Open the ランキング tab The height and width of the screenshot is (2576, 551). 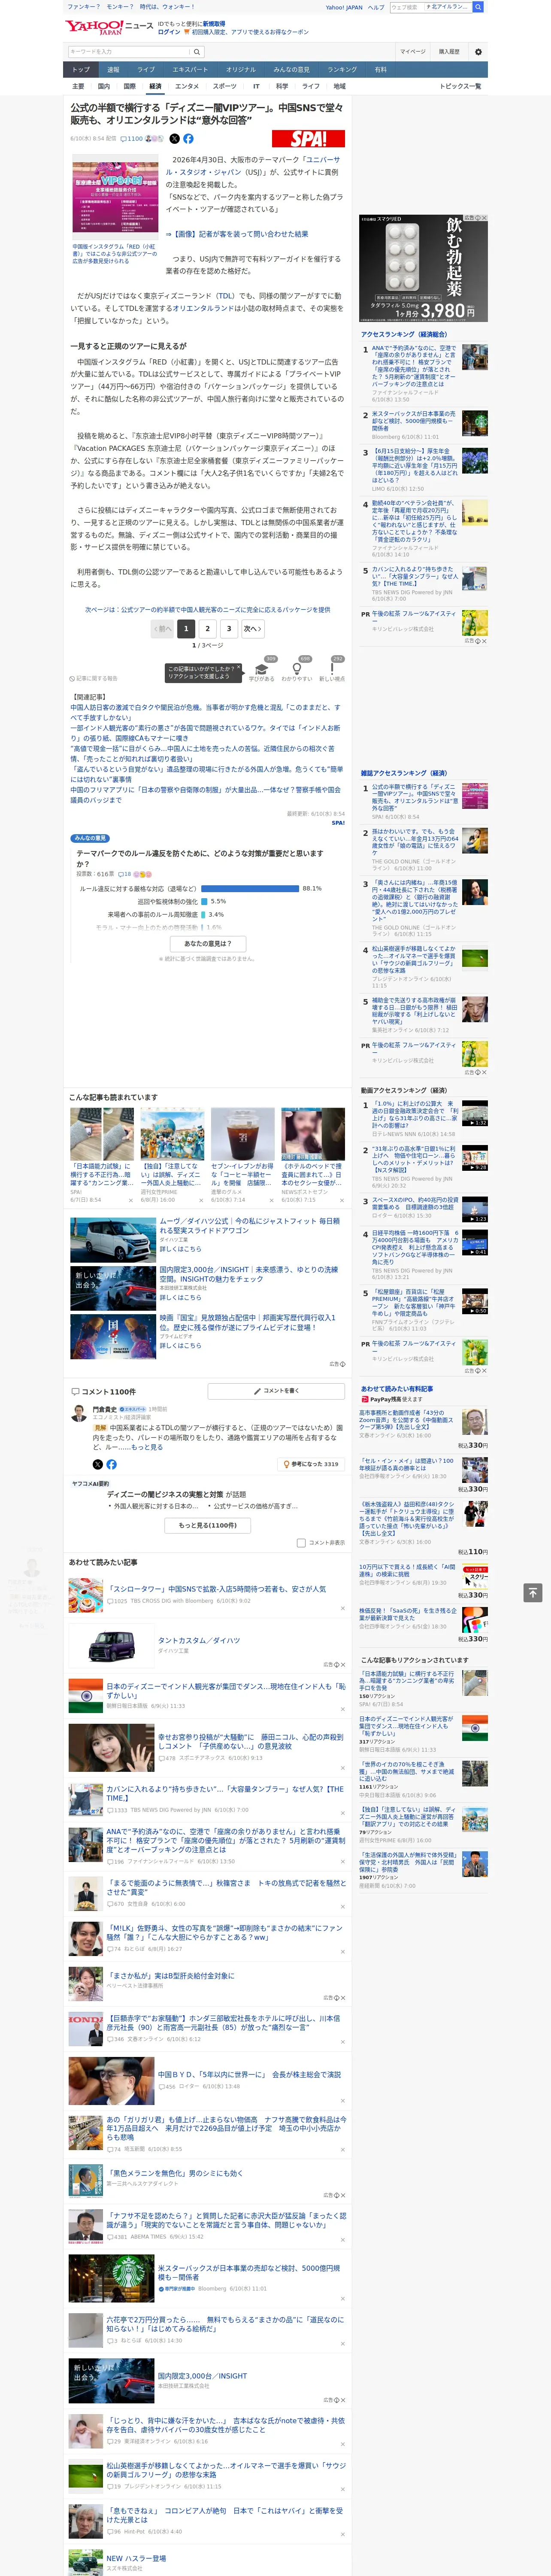[x=342, y=70]
